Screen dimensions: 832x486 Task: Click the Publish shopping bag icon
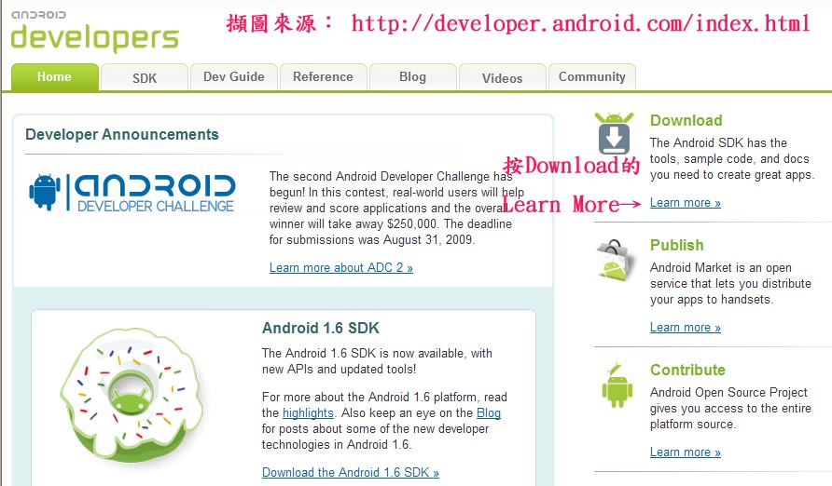616,260
